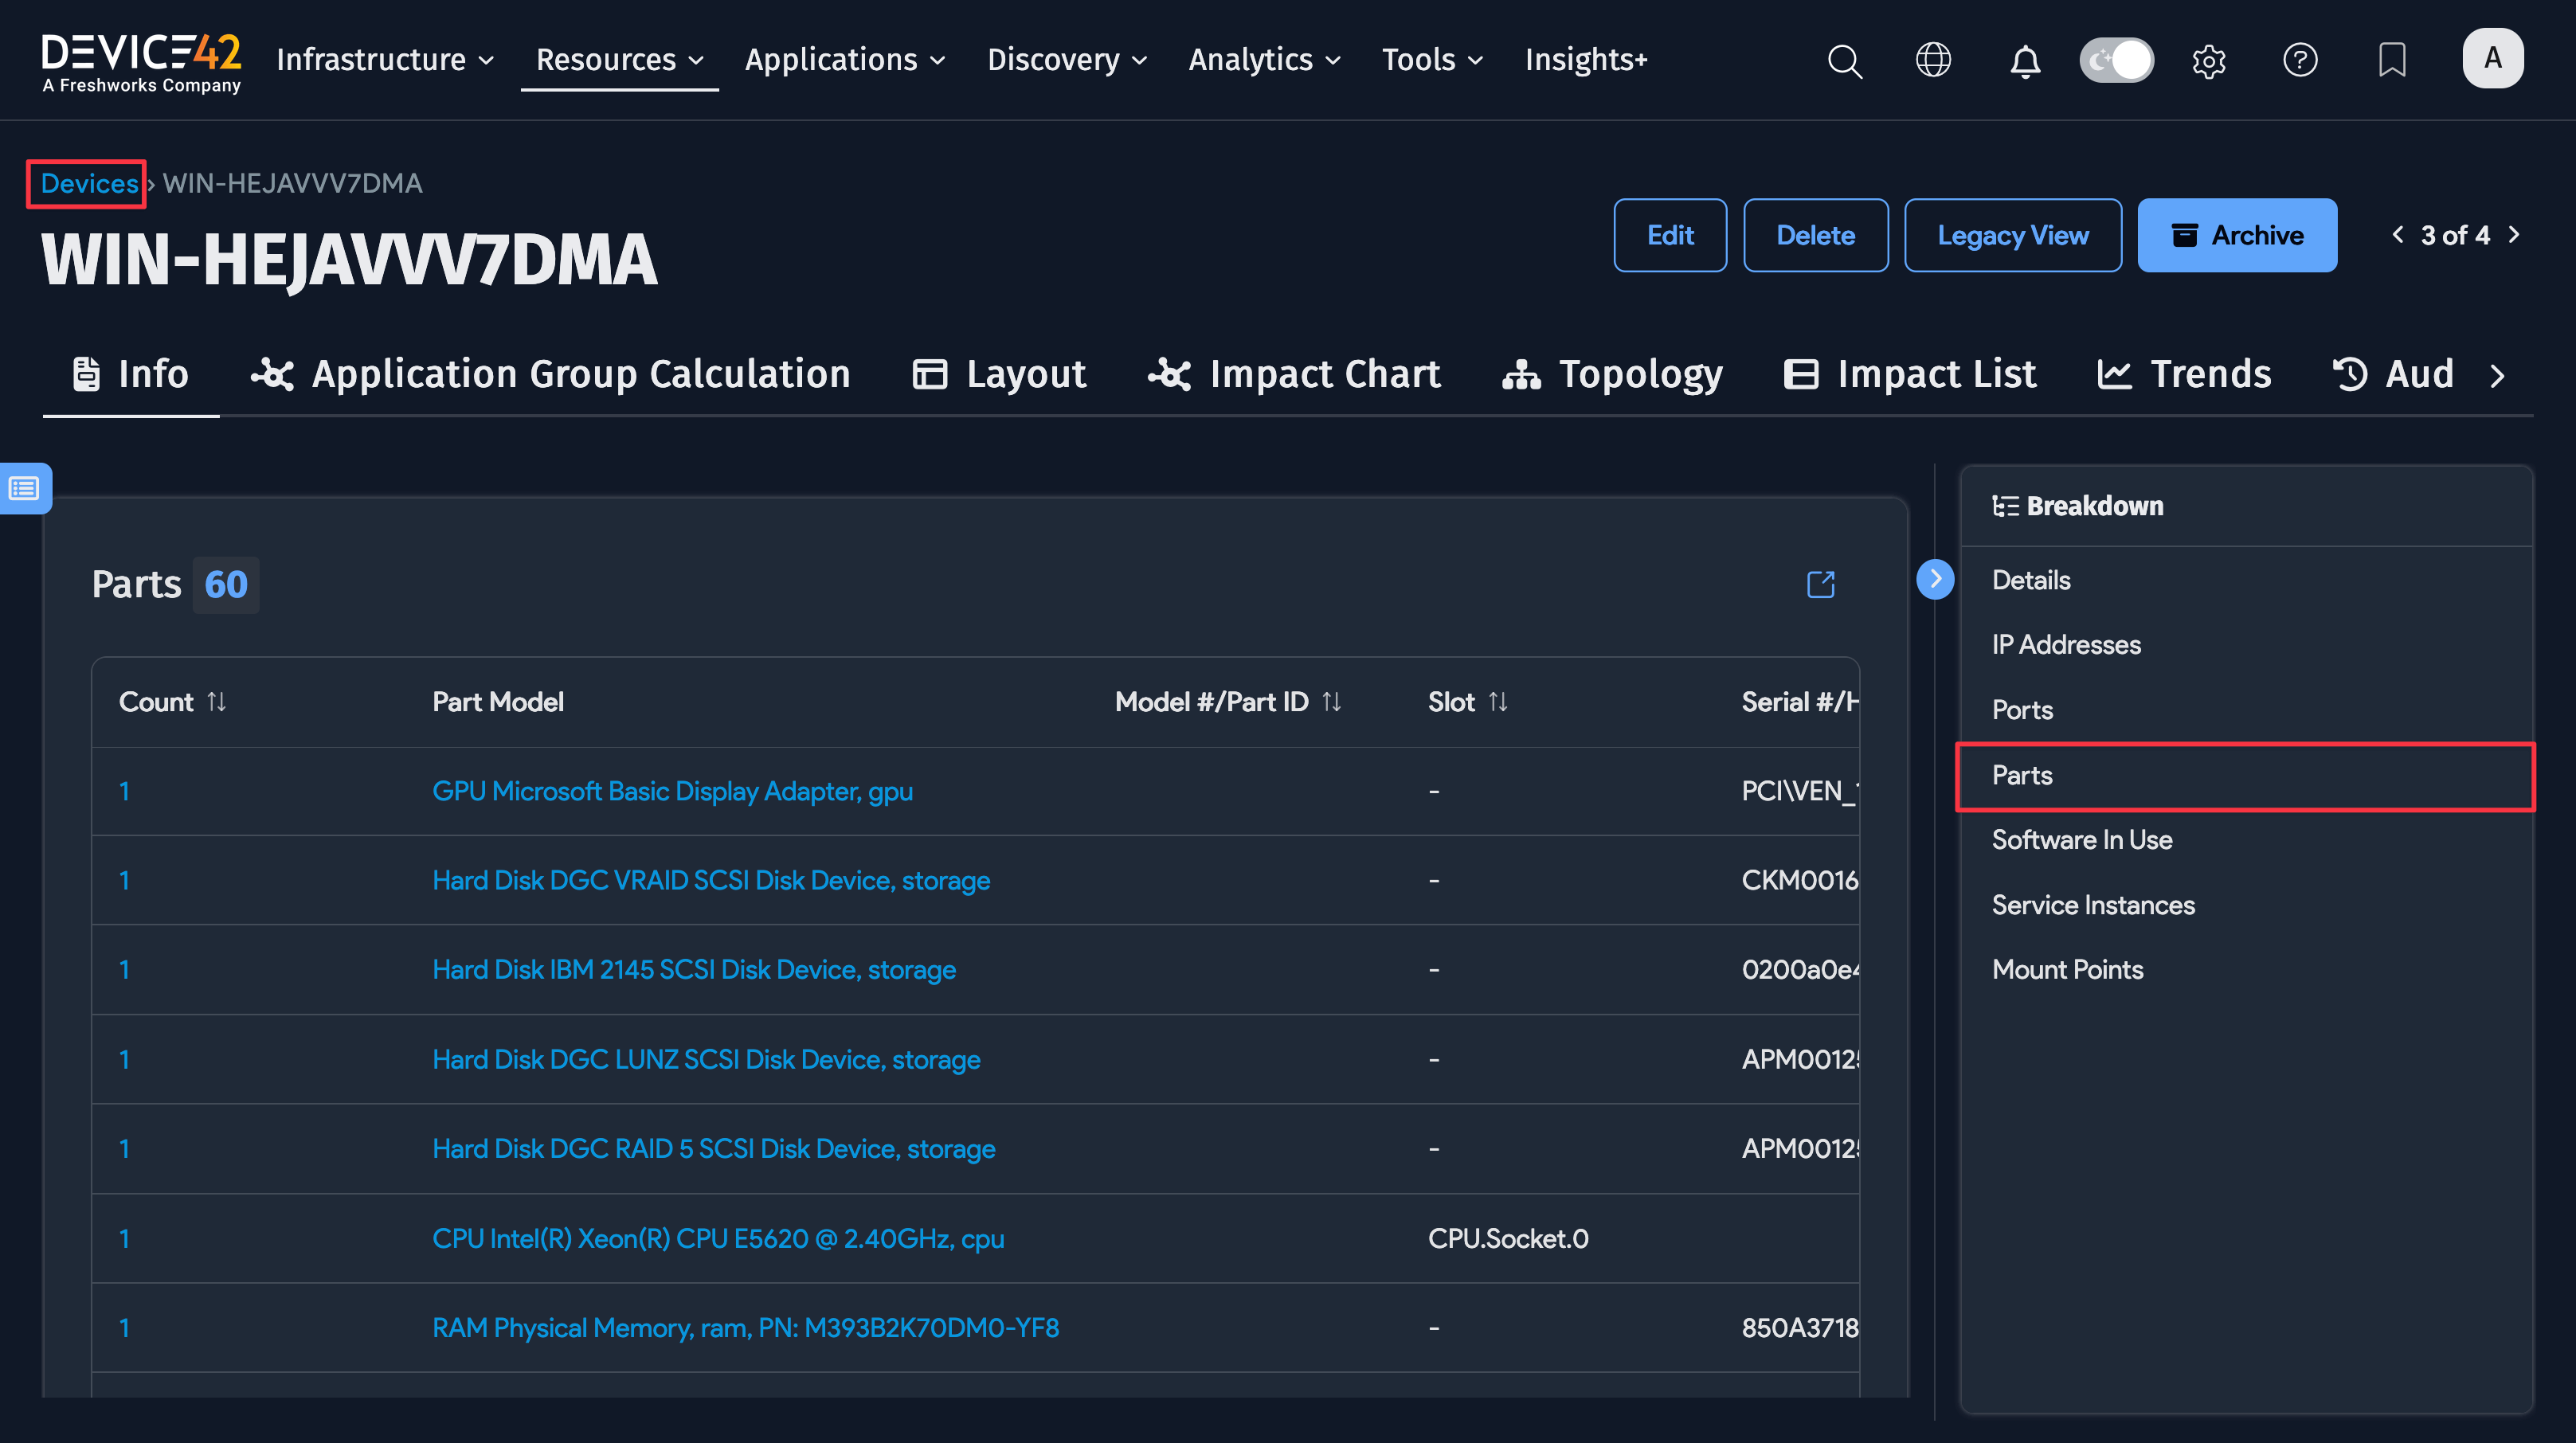Open the Hard Disk IBM 2145 part link

pyautogui.click(x=693, y=969)
